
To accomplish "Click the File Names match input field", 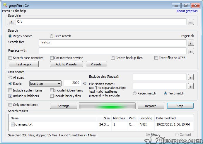I will [x=160, y=86].
